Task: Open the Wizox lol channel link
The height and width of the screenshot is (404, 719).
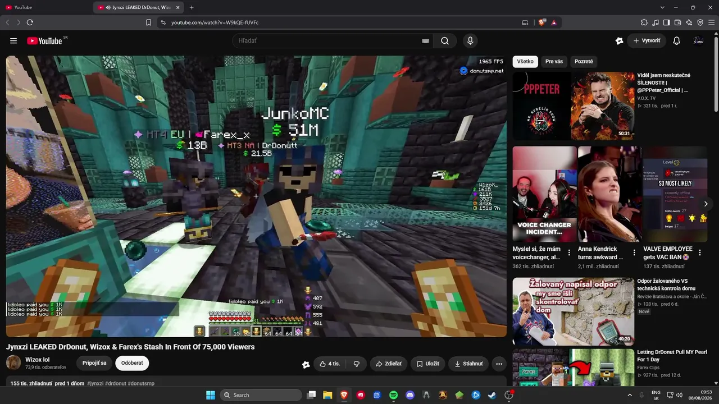Action: click(x=38, y=360)
